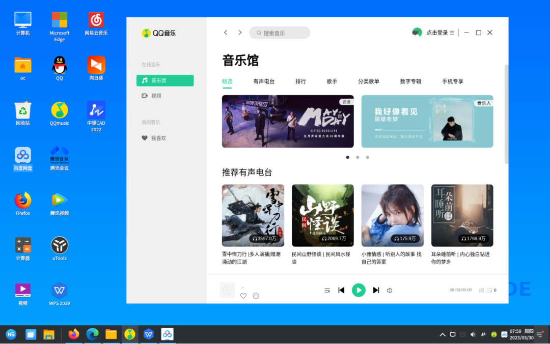This screenshot has width=550, height=344.
Task: Open 音乐馆 in the sidebar
Action: click(165, 80)
